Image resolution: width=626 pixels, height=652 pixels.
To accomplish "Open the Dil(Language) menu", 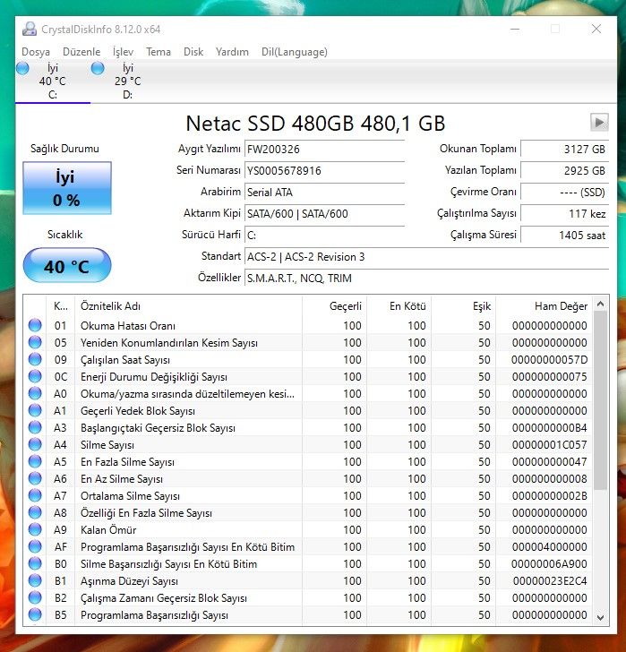I will pos(295,52).
